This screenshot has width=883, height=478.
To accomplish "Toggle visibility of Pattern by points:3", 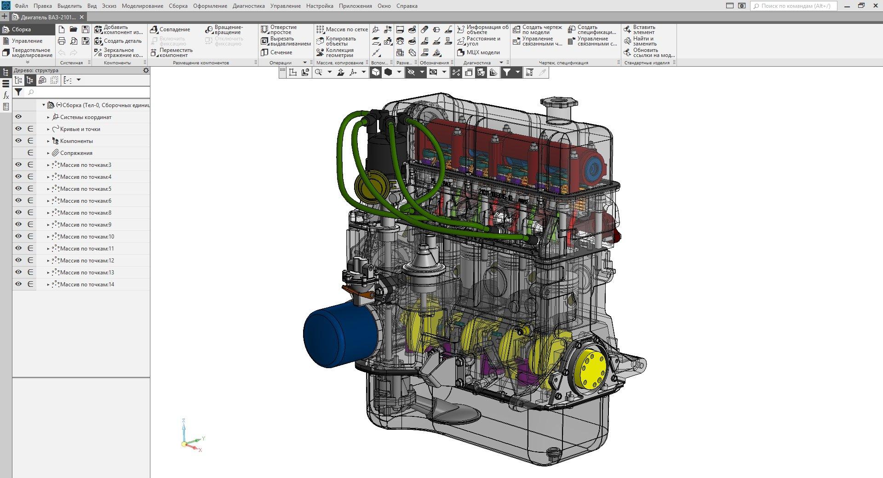I will 18,165.
